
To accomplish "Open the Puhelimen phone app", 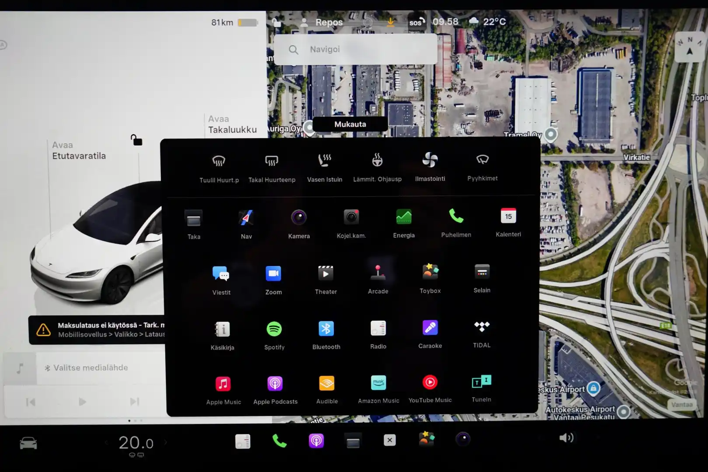I will 456,222.
